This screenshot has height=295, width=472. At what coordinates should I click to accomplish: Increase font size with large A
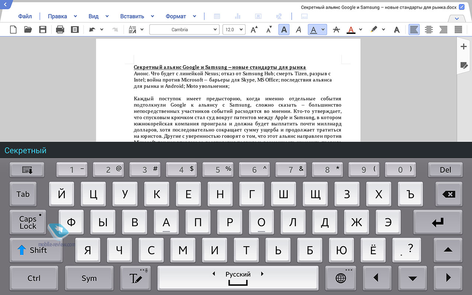point(254,29)
